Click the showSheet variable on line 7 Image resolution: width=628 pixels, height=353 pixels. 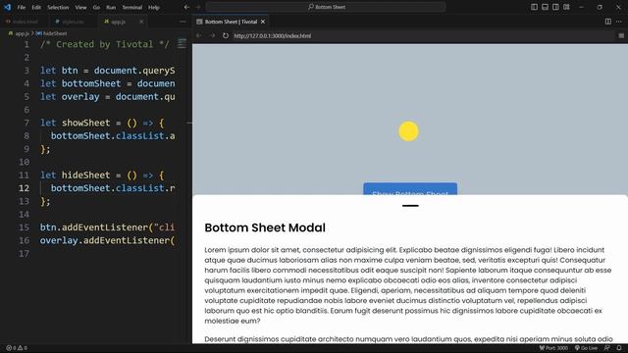[85, 123]
